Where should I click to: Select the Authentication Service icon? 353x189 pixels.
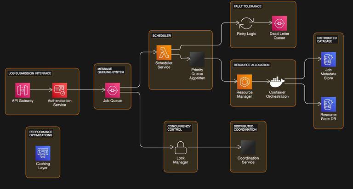tap(60, 90)
